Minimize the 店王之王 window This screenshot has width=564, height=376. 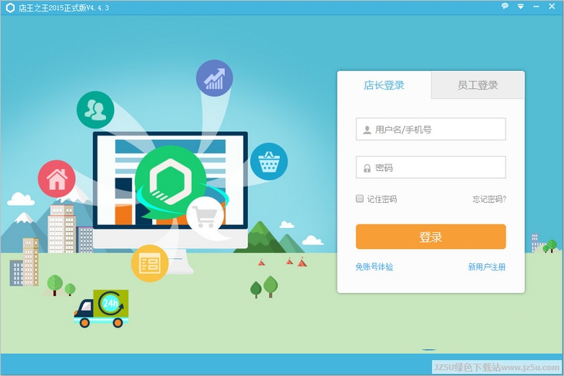click(536, 6)
